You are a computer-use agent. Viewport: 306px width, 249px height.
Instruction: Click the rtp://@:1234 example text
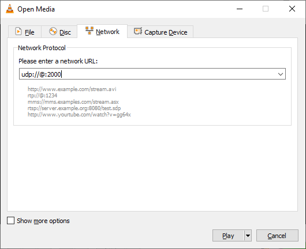(42, 96)
